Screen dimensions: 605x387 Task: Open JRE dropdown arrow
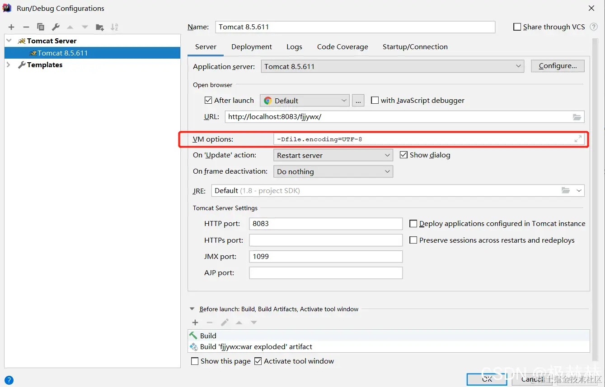[x=579, y=190]
